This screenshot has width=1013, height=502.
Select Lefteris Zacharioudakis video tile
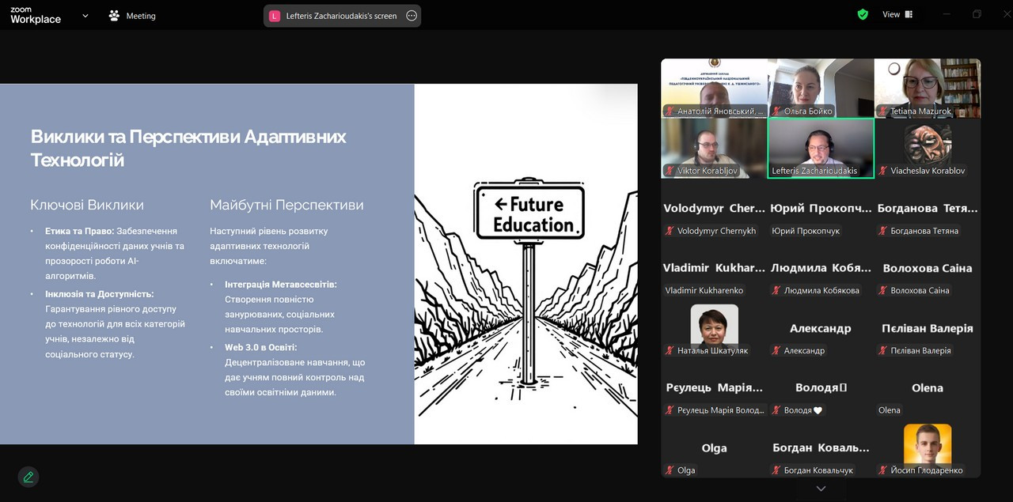pos(821,148)
